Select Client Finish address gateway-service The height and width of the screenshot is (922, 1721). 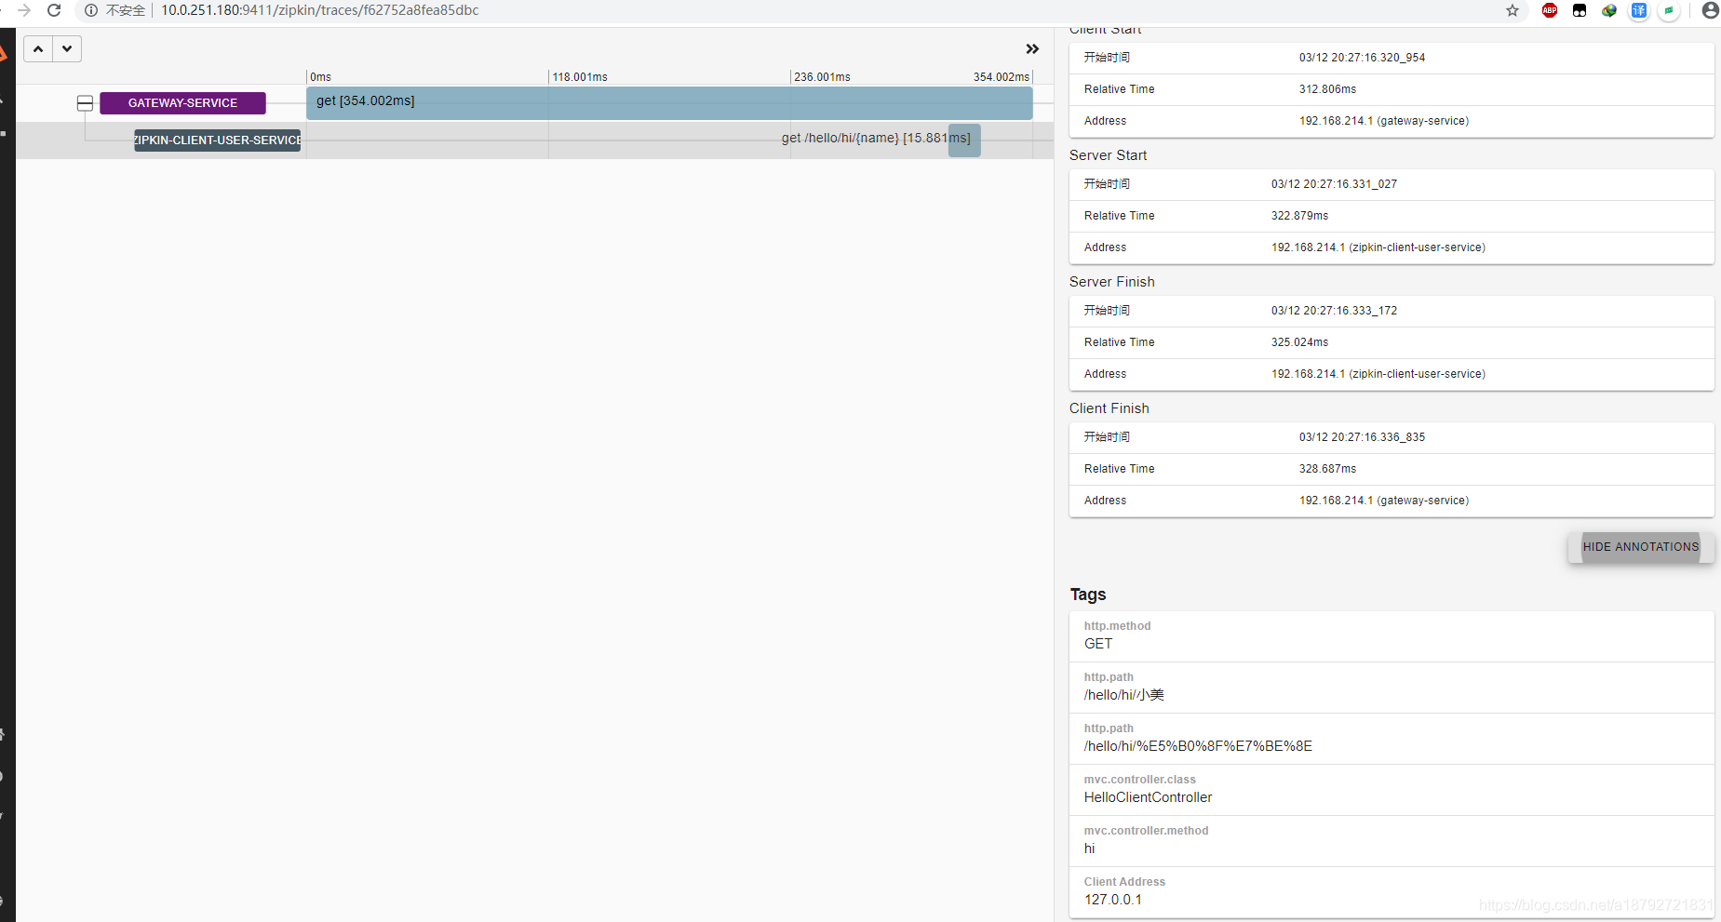click(1384, 501)
